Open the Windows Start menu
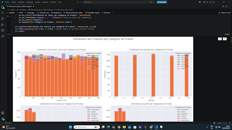The image size is (232, 130). [70, 127]
